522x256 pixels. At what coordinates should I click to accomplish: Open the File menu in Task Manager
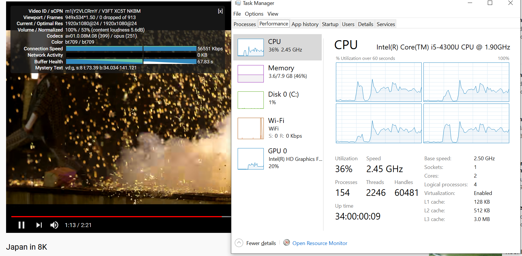pyautogui.click(x=237, y=14)
